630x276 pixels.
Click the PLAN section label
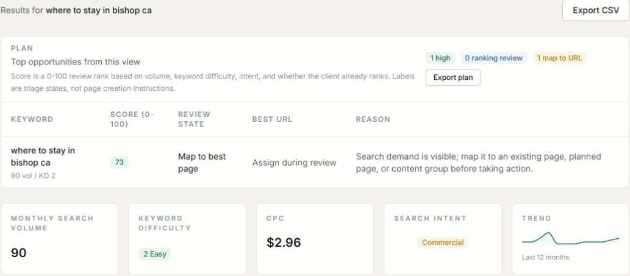22,48
